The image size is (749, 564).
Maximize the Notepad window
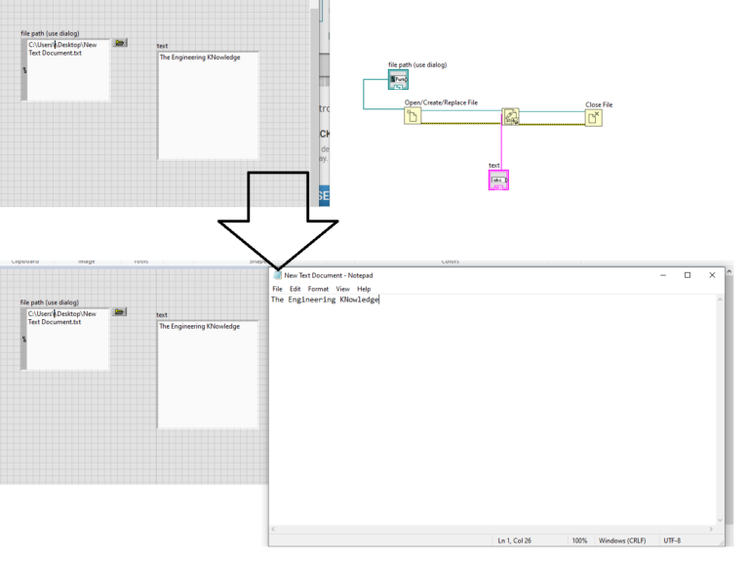687,275
